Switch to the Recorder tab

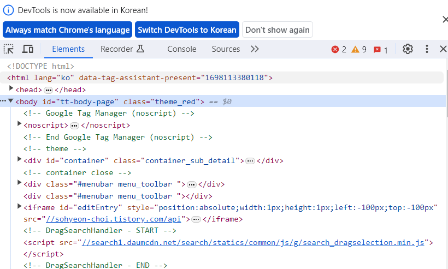(122, 49)
